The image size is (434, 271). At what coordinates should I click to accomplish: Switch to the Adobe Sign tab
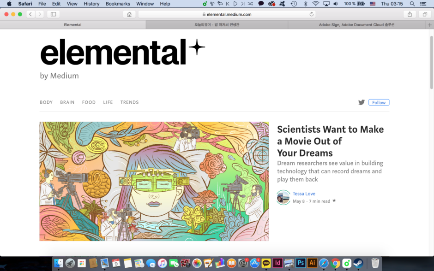click(x=356, y=25)
